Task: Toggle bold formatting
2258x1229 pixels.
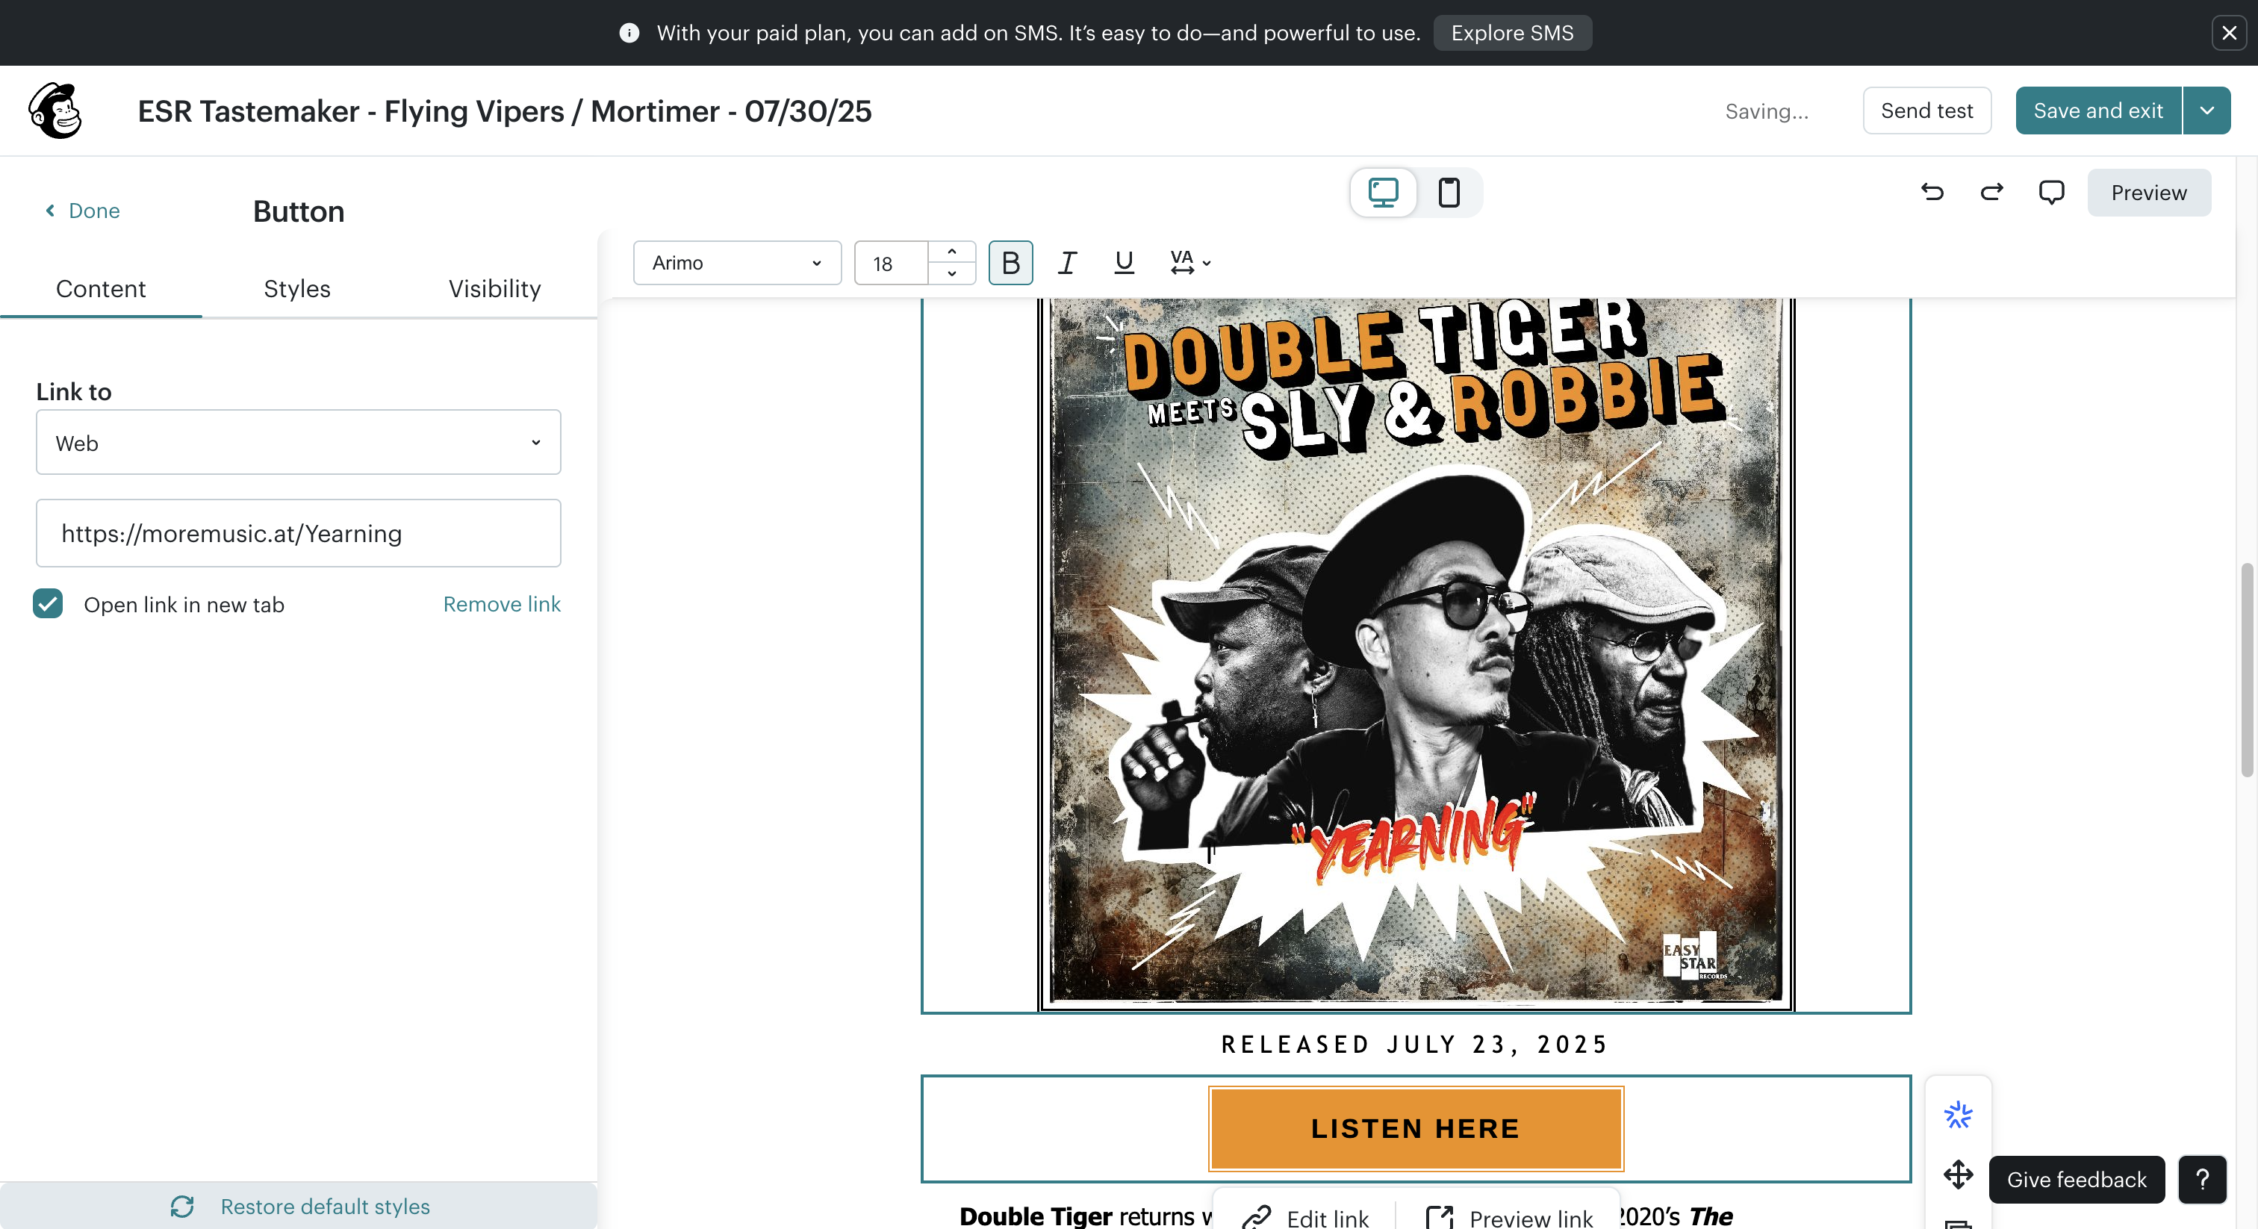Action: click(1011, 262)
